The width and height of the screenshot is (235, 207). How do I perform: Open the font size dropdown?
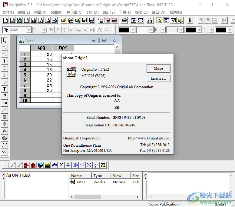[x=44, y=30]
